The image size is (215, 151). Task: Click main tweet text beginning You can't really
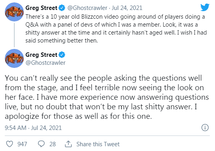tap(107, 97)
